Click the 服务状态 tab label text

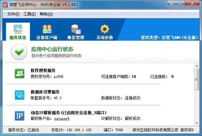[x=18, y=37]
